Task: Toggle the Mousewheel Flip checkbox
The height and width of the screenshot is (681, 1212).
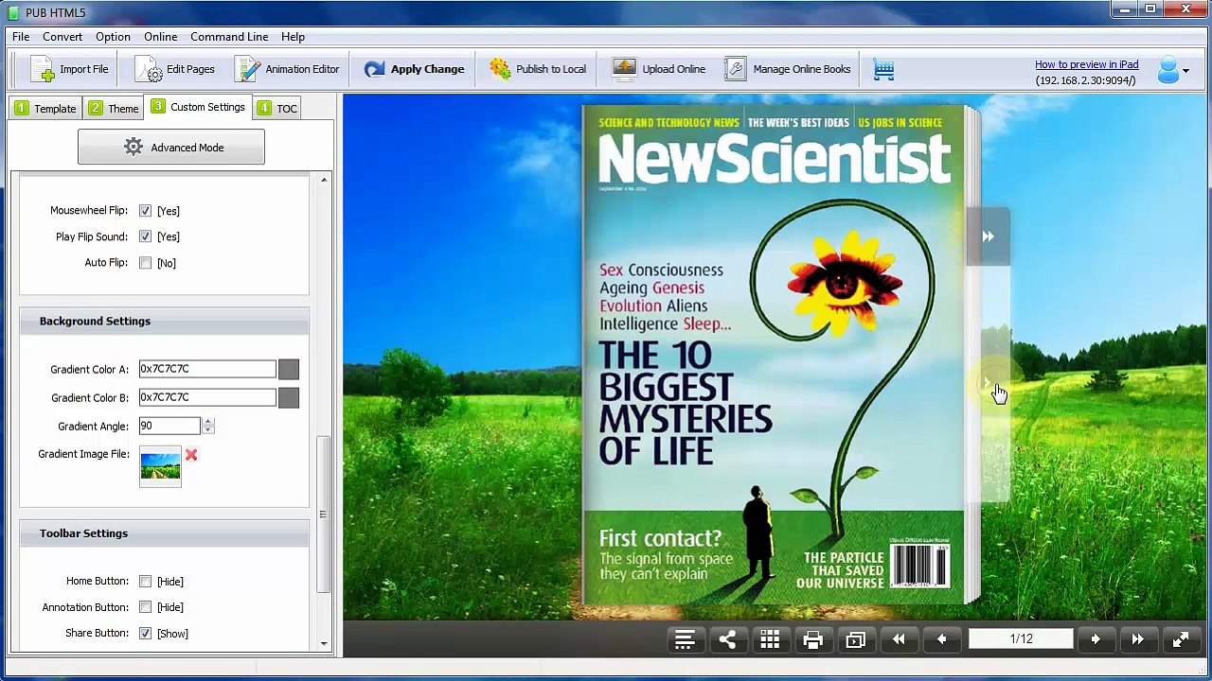Action: tap(145, 211)
